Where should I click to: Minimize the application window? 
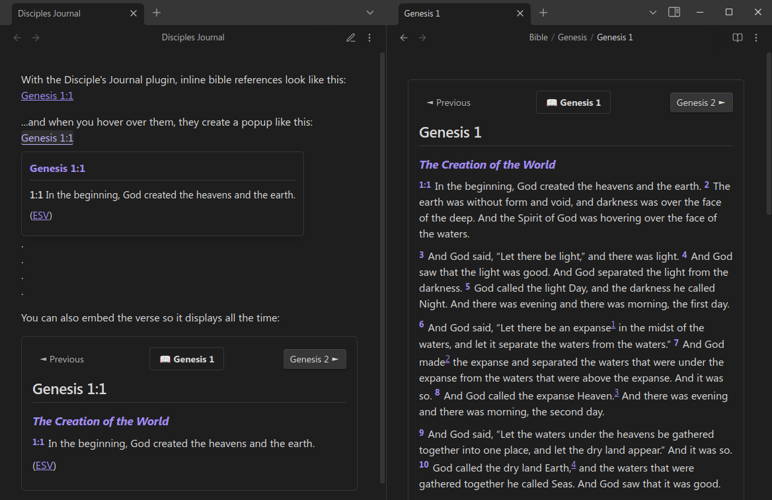[x=699, y=13]
